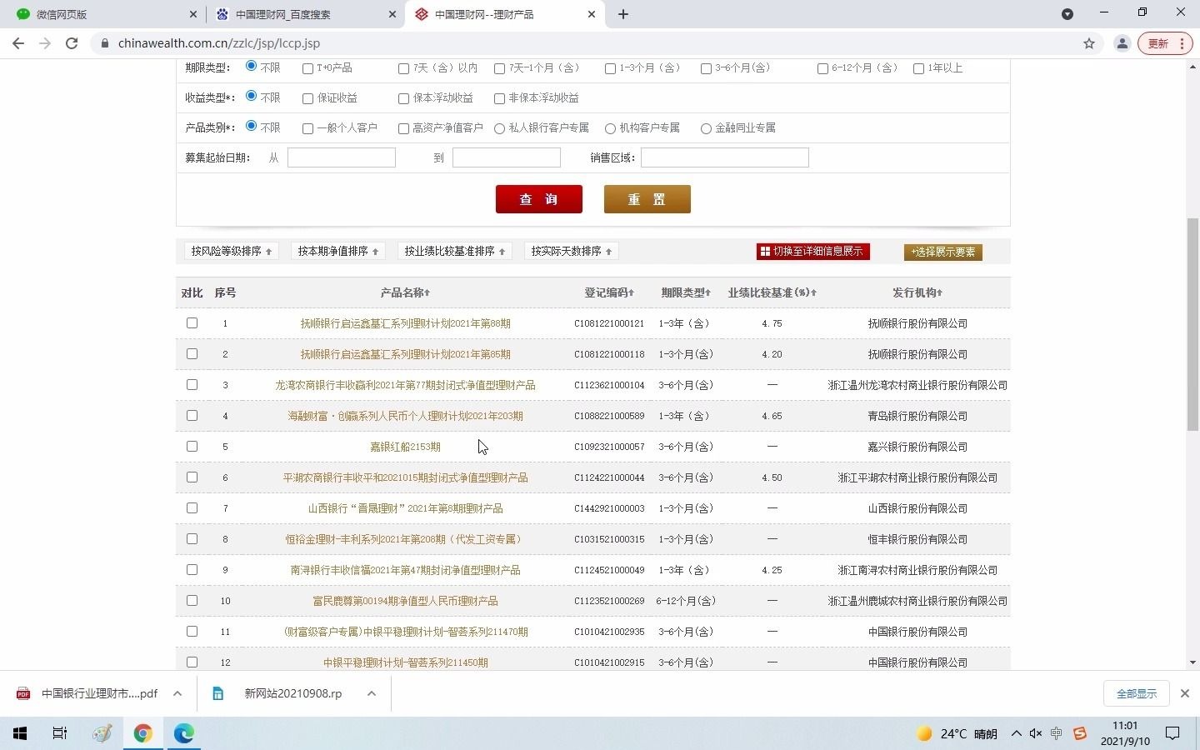Image resolution: width=1200 pixels, height=750 pixels.
Task: Open Chrome from the taskbar
Action: (143, 733)
